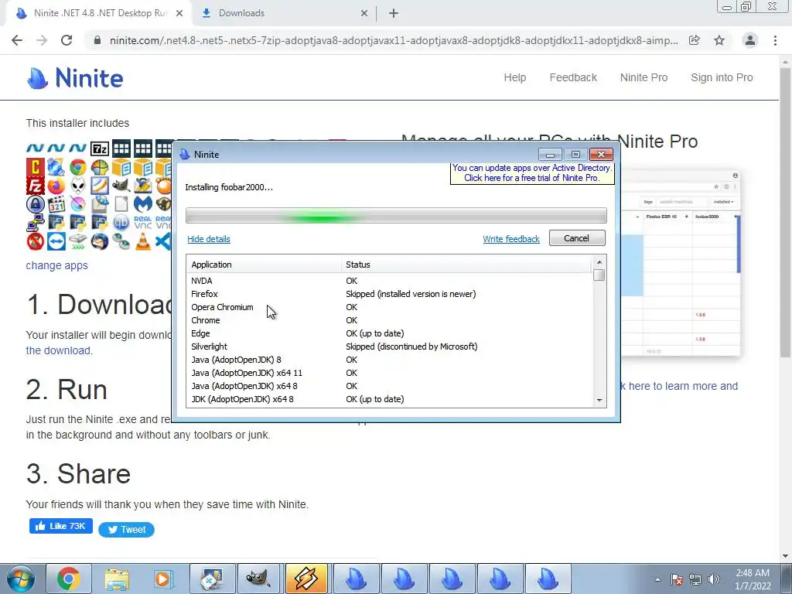Click the Tweet button
This screenshot has height=594, width=792.
point(126,529)
